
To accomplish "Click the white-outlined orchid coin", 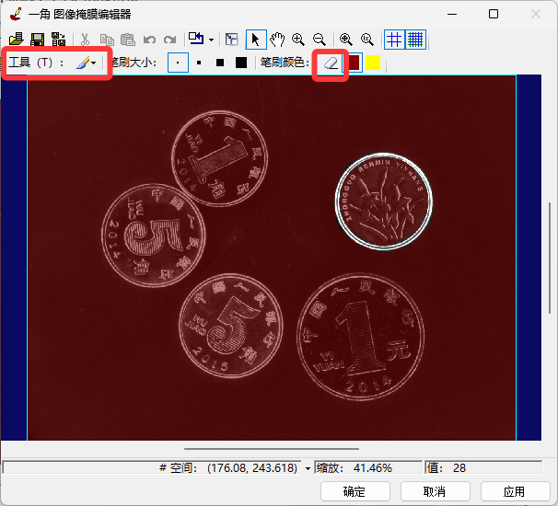I will 384,201.
